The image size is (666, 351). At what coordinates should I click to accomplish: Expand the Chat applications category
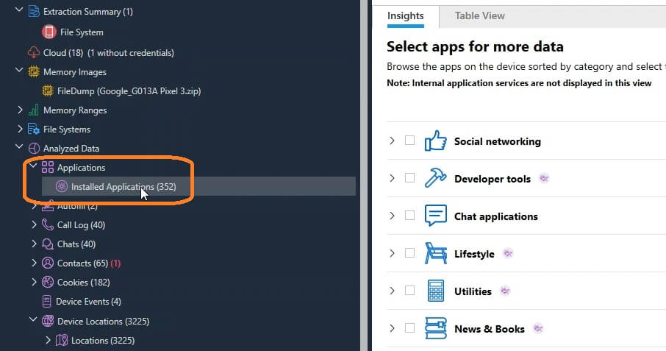click(x=392, y=216)
